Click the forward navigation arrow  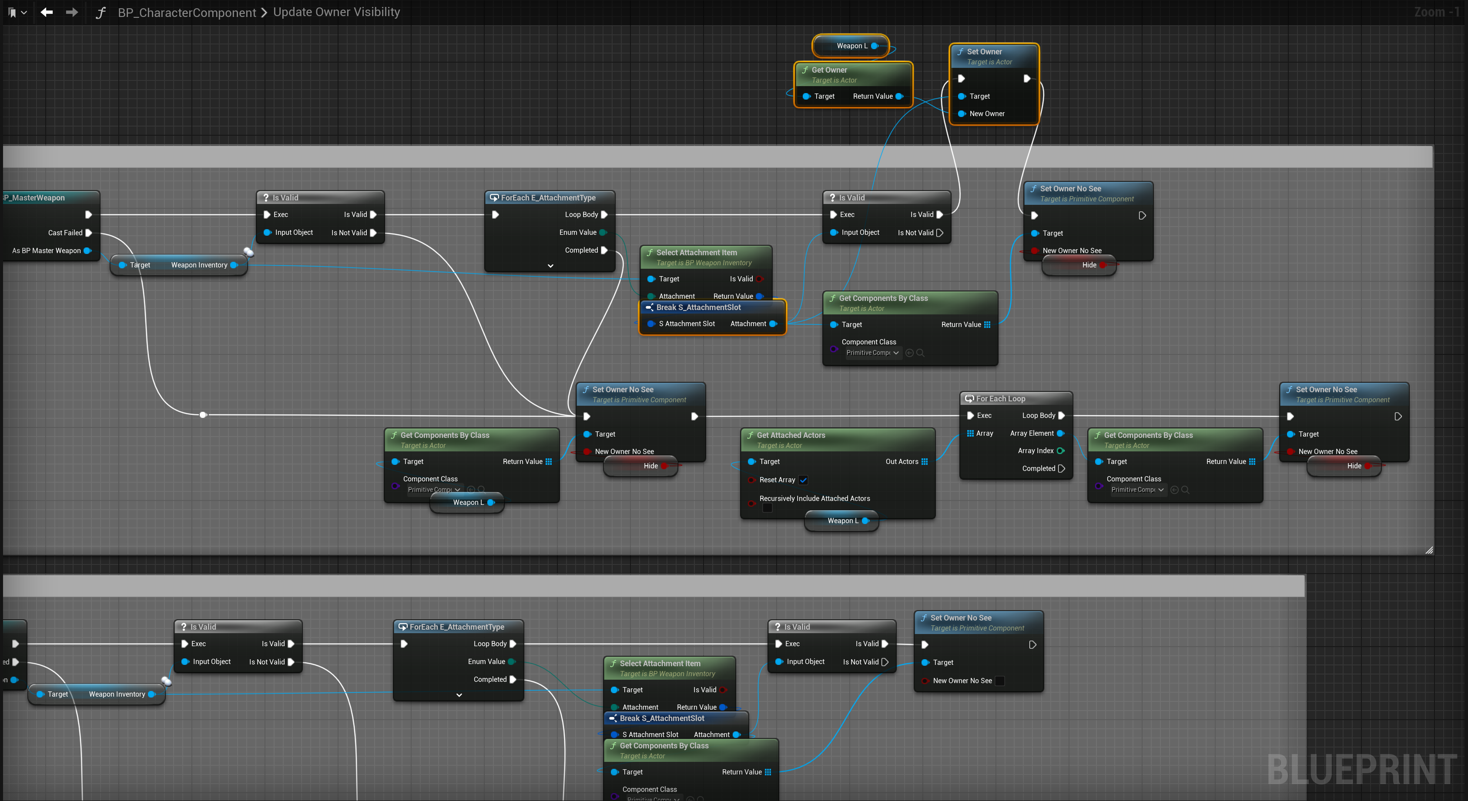tap(72, 12)
